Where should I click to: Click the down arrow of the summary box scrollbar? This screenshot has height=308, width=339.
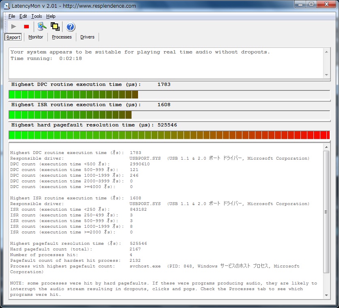point(326,75)
